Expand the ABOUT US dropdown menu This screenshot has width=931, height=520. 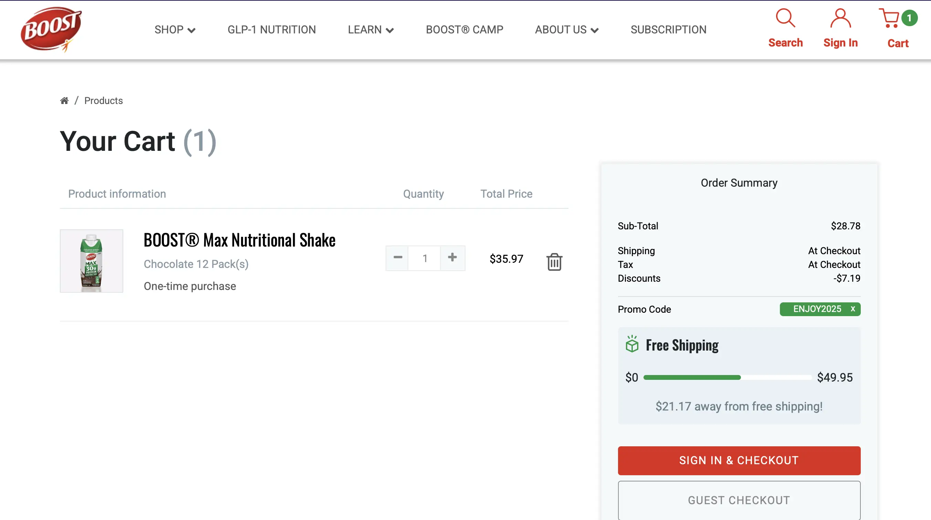(567, 30)
